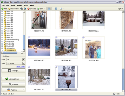Click the week 26 folder icon

(5, 13)
